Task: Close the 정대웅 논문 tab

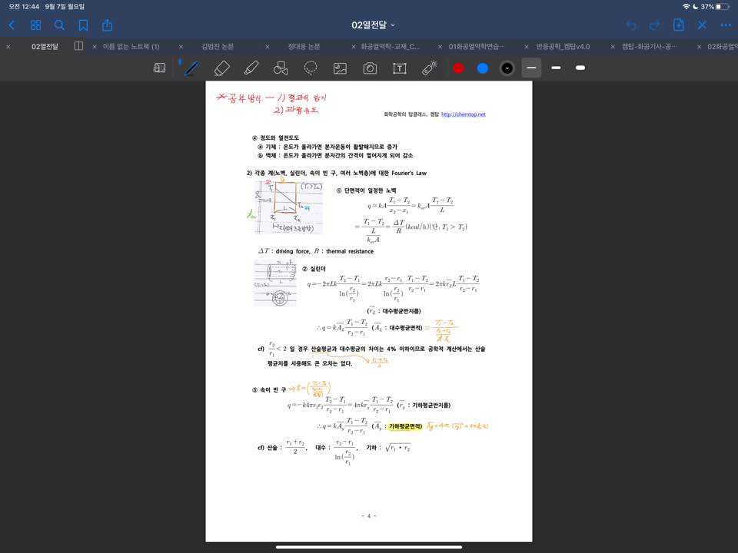Action: click(x=268, y=47)
